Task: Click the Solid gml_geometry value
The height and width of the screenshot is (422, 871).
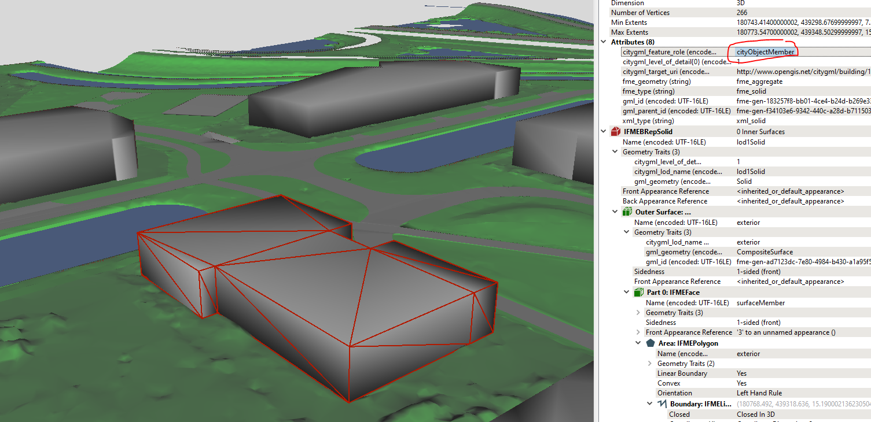Action: tap(744, 182)
